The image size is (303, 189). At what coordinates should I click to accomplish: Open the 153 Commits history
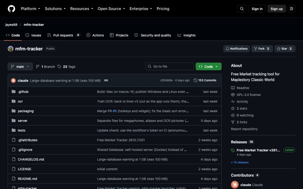tap(205, 80)
